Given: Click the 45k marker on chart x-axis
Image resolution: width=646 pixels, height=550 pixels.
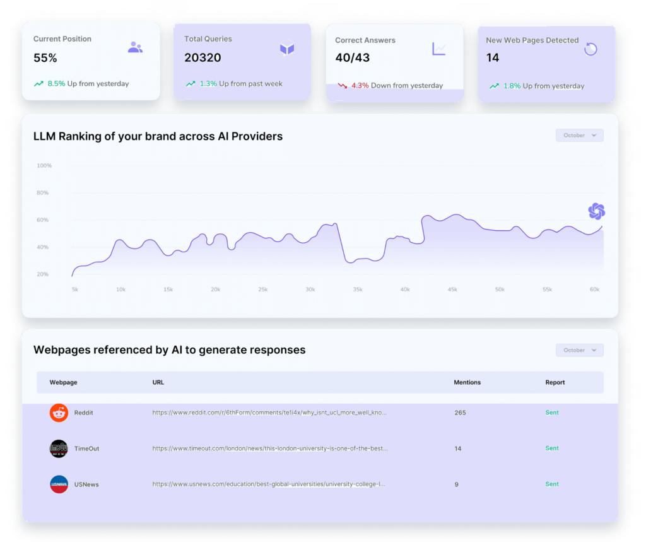Looking at the screenshot, I should [452, 290].
